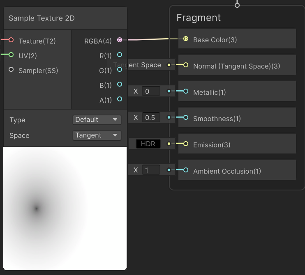Screen dimensions: 305x275
Task: Click the Emission(3) input port
Action: 186,144
